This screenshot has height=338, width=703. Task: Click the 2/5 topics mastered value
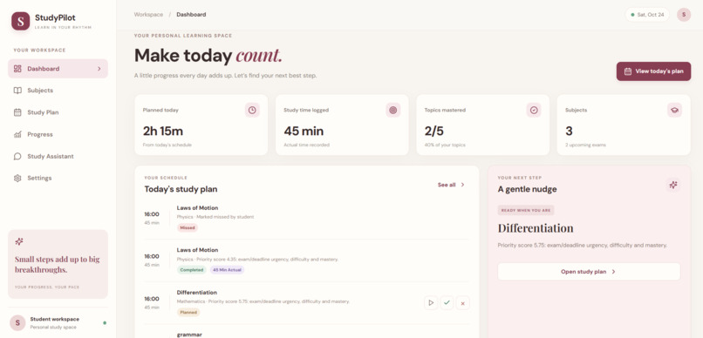[434, 132]
